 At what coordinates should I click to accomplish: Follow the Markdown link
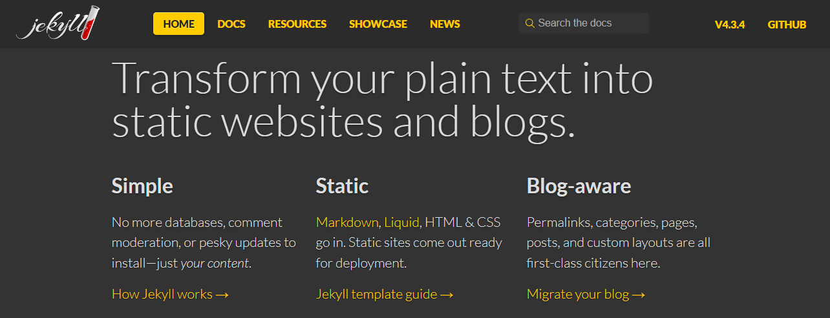point(347,222)
